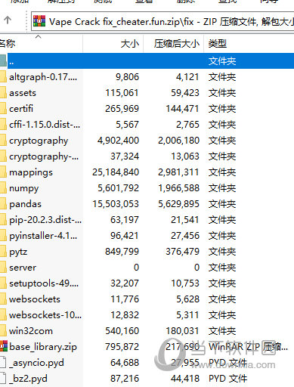The width and height of the screenshot is (294, 387).
Task: Click the numpy folder icon
Action: pos(3,188)
